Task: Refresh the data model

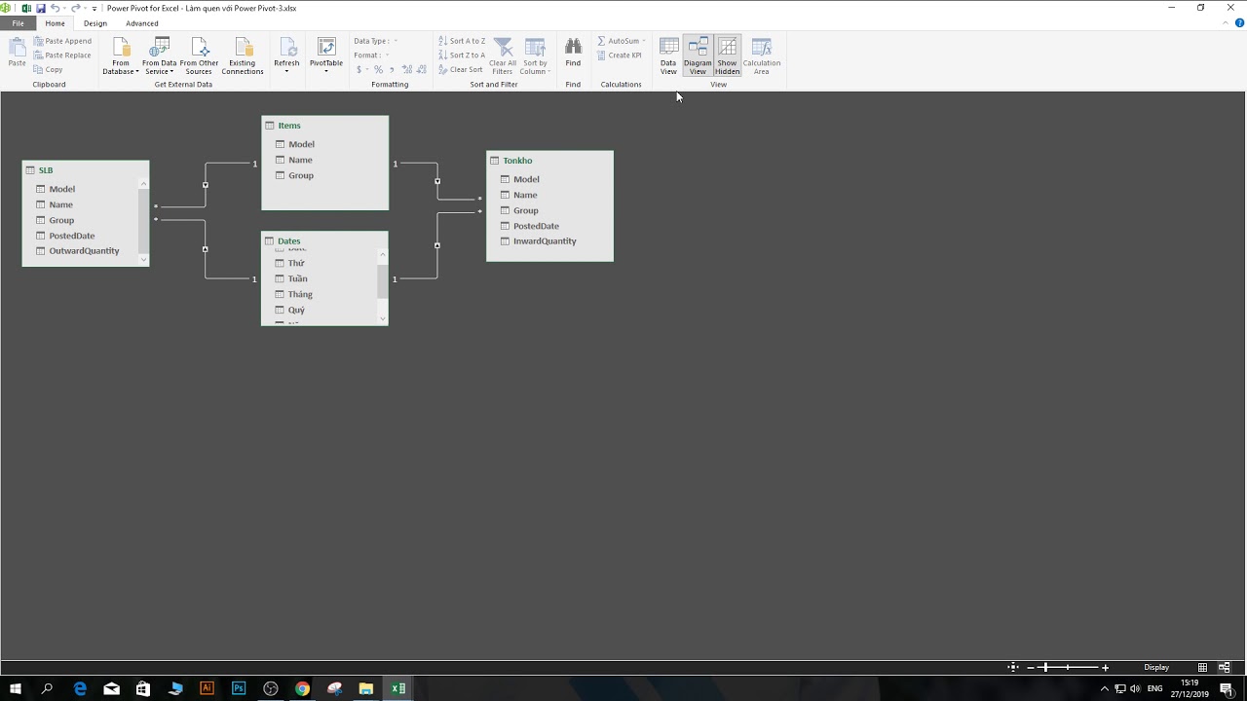Action: coord(286,56)
